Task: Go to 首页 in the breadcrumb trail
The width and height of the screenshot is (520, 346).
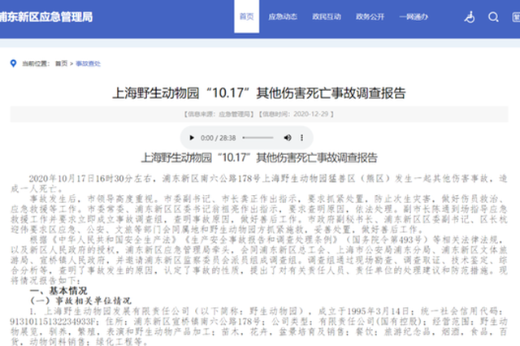Action: [62, 63]
